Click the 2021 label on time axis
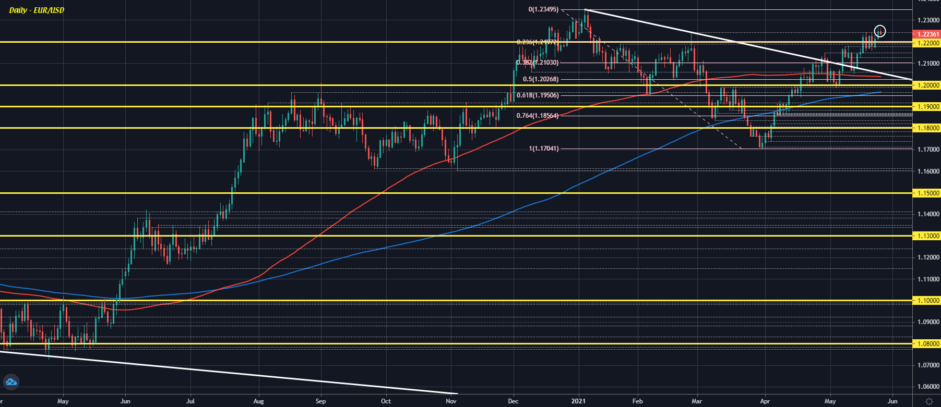Viewport: 941px width, 407px height. [x=578, y=401]
